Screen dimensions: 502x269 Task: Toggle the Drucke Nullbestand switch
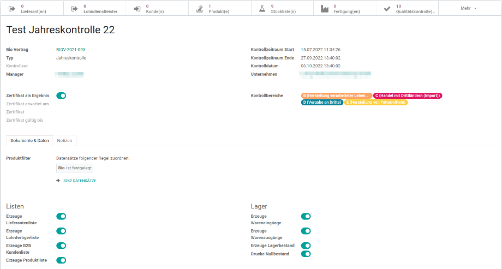click(x=306, y=254)
